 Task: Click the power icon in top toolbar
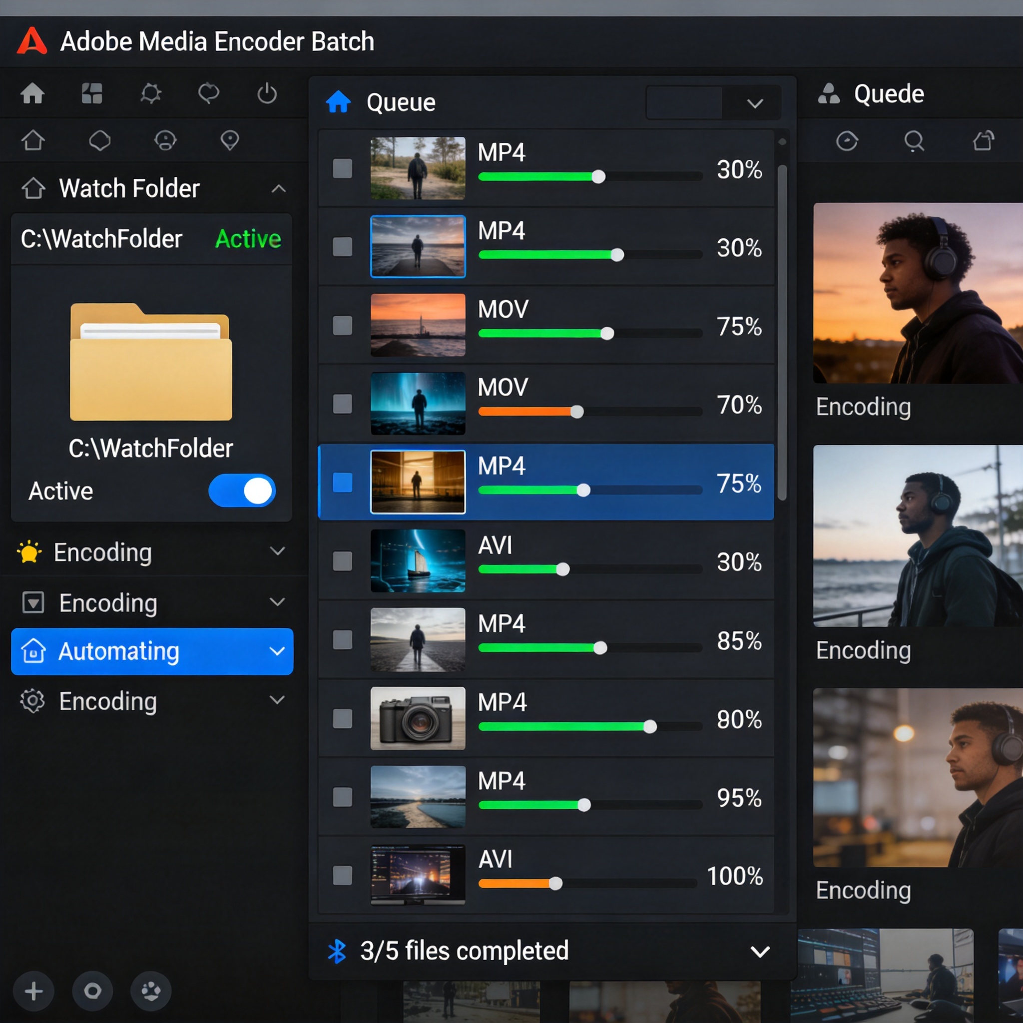click(x=267, y=94)
